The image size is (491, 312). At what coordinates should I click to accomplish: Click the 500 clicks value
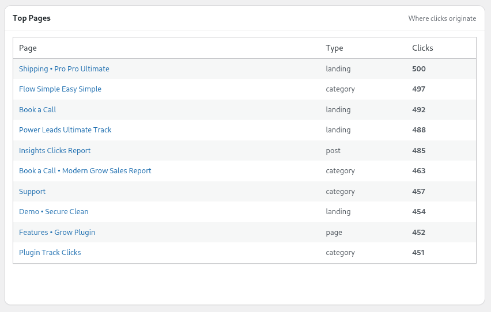(419, 69)
